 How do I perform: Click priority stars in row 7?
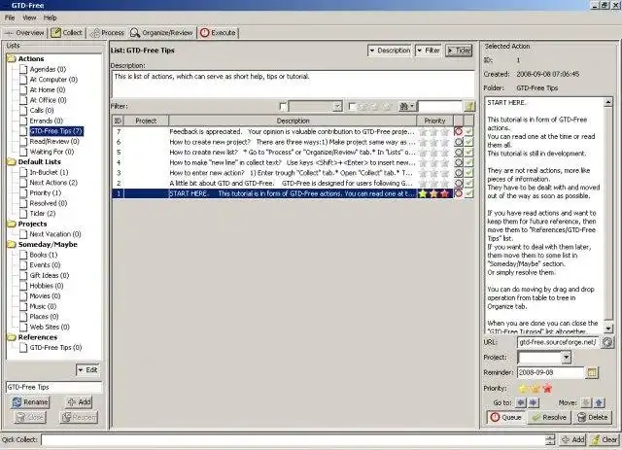pos(434,131)
